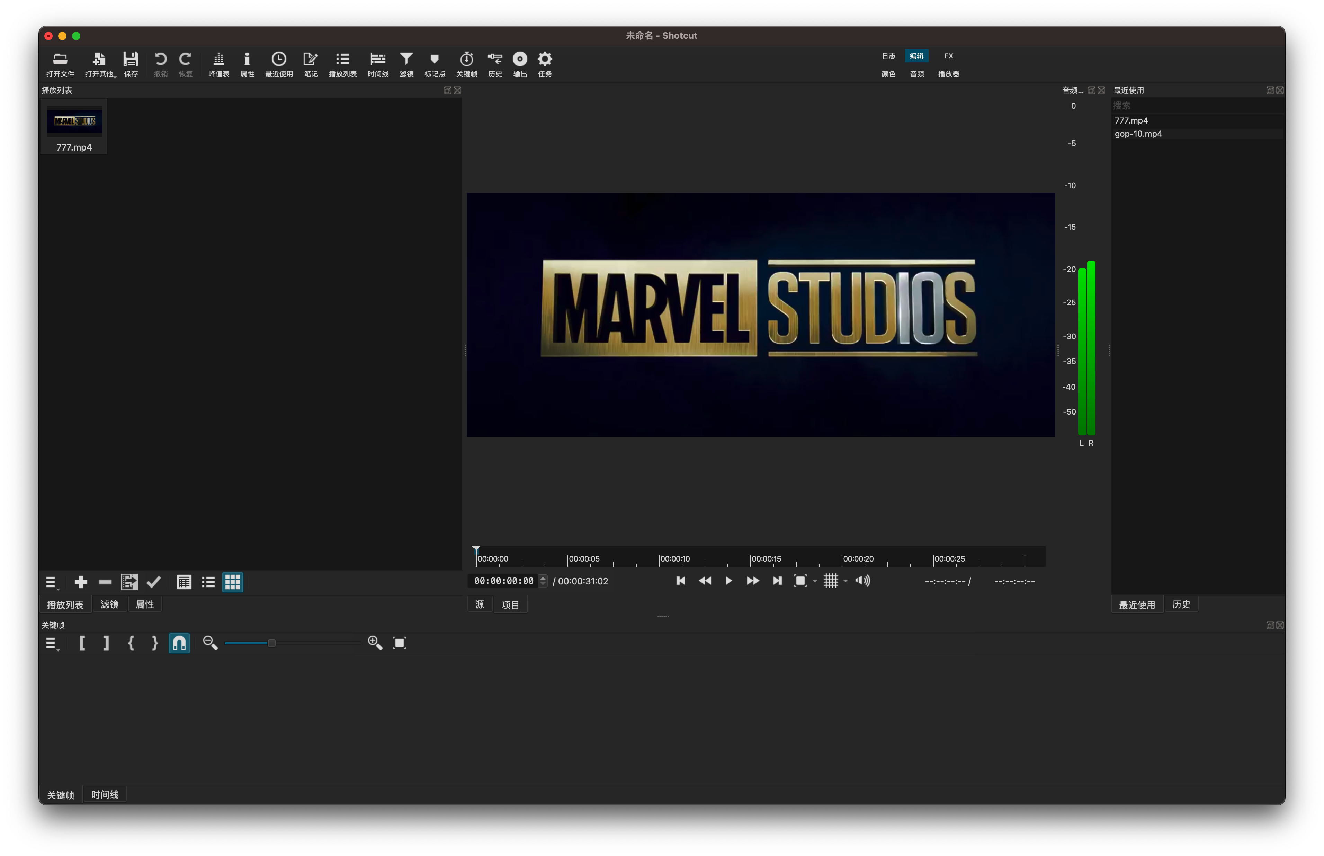Open the Recent (最近使用) clock icon
Screen dimensions: 1324x856
click(x=279, y=64)
